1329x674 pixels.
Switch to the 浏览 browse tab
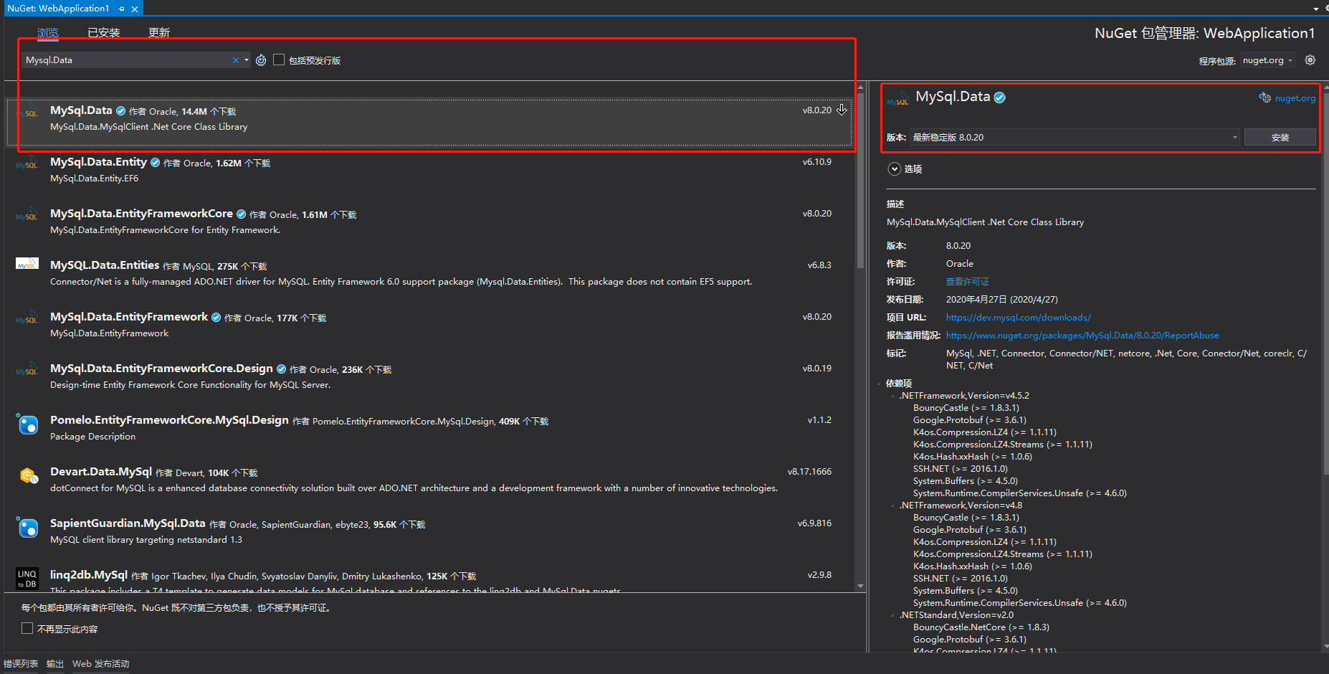pyautogui.click(x=48, y=32)
